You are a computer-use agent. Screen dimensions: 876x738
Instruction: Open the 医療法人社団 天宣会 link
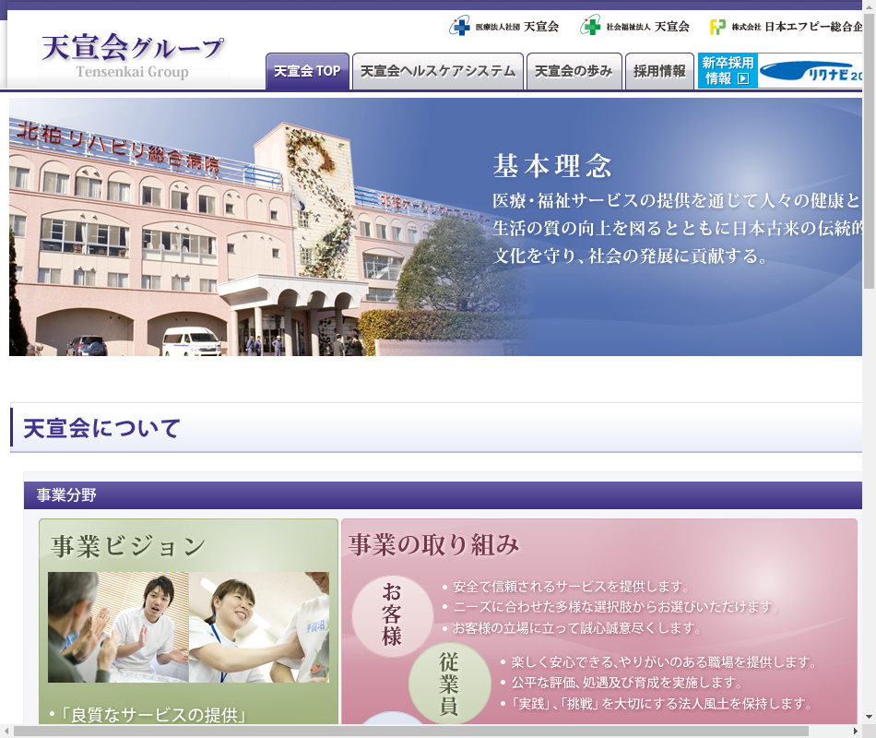[504, 26]
